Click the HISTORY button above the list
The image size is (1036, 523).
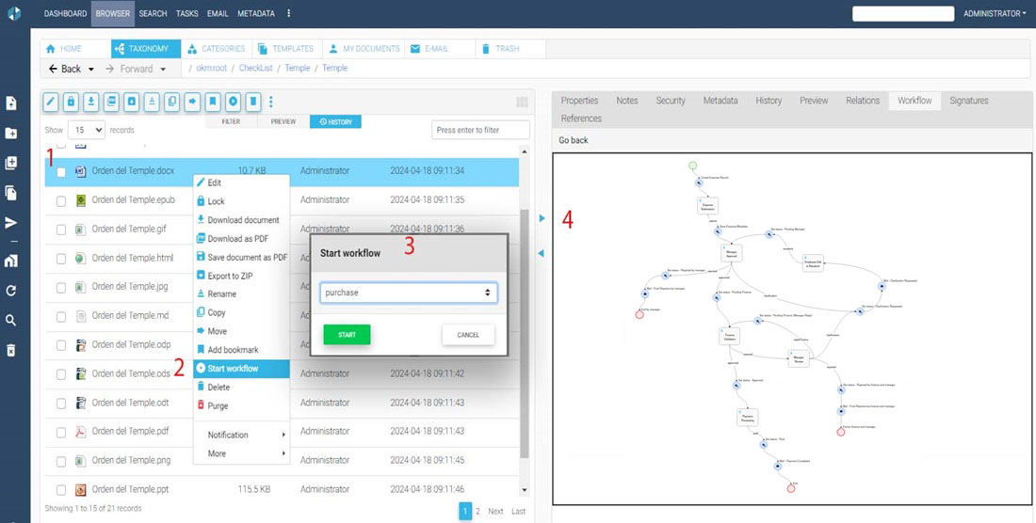(x=335, y=122)
